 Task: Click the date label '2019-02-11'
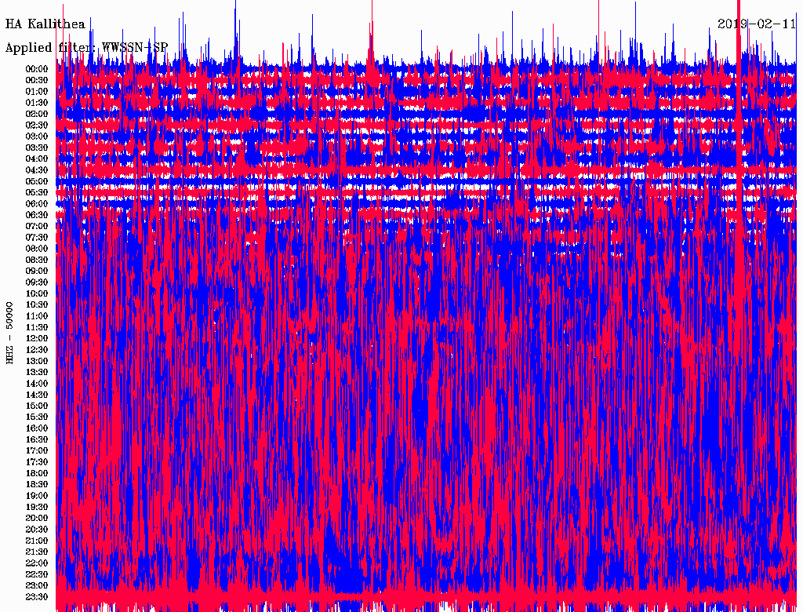[757, 24]
